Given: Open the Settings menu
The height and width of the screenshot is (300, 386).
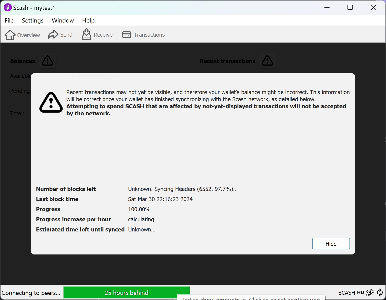Looking at the screenshot, I should pos(33,20).
